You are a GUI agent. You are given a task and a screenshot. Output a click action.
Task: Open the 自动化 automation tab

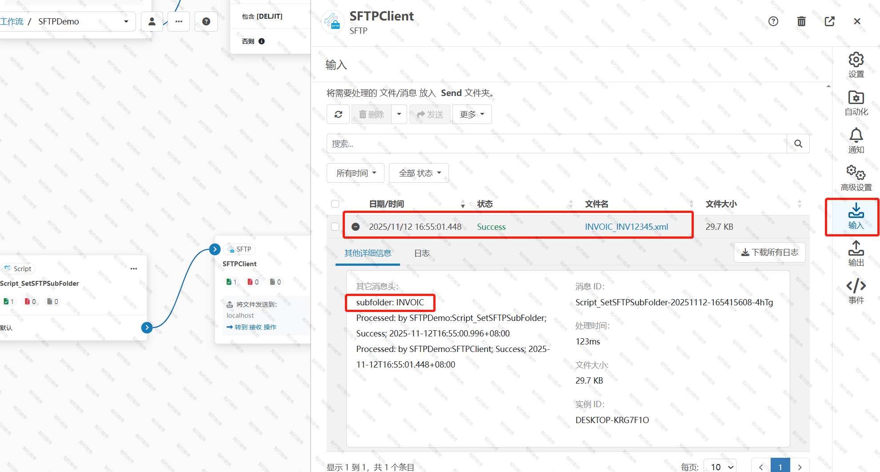pos(856,103)
